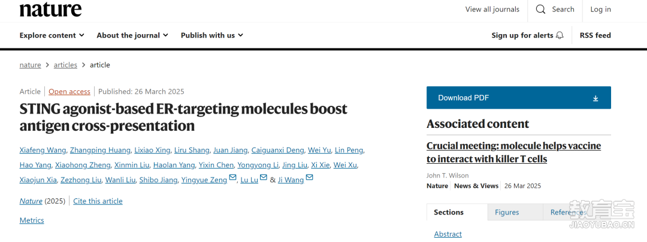Click envelope icon next to Ji Wang
Screen dimensions: 647x242
tap(309, 178)
